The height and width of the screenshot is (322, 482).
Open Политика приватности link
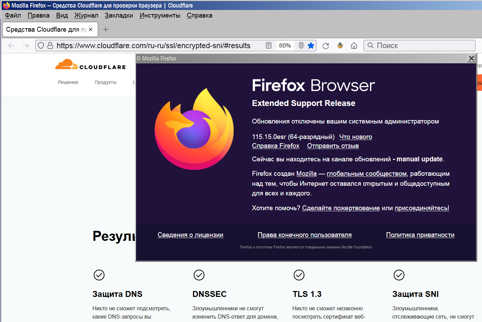pyautogui.click(x=420, y=235)
